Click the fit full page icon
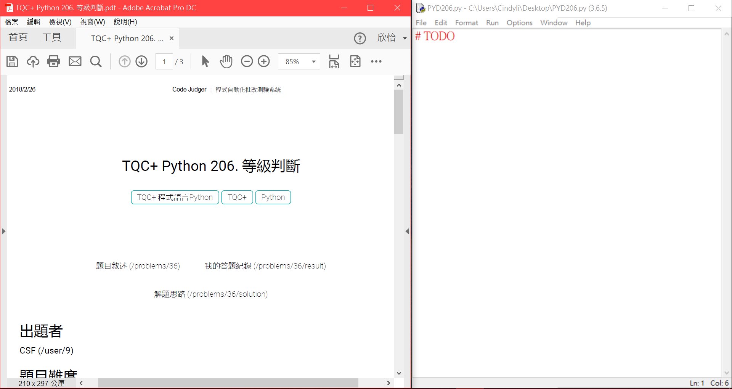 [355, 61]
